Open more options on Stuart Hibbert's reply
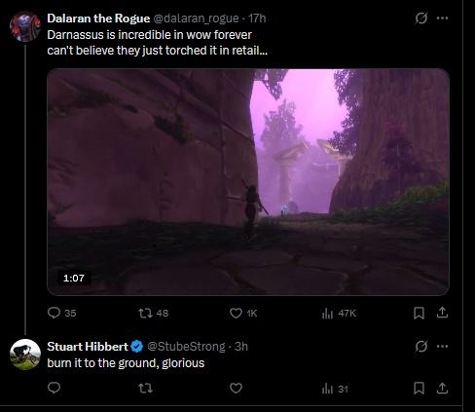This screenshot has width=475, height=412. tap(442, 347)
